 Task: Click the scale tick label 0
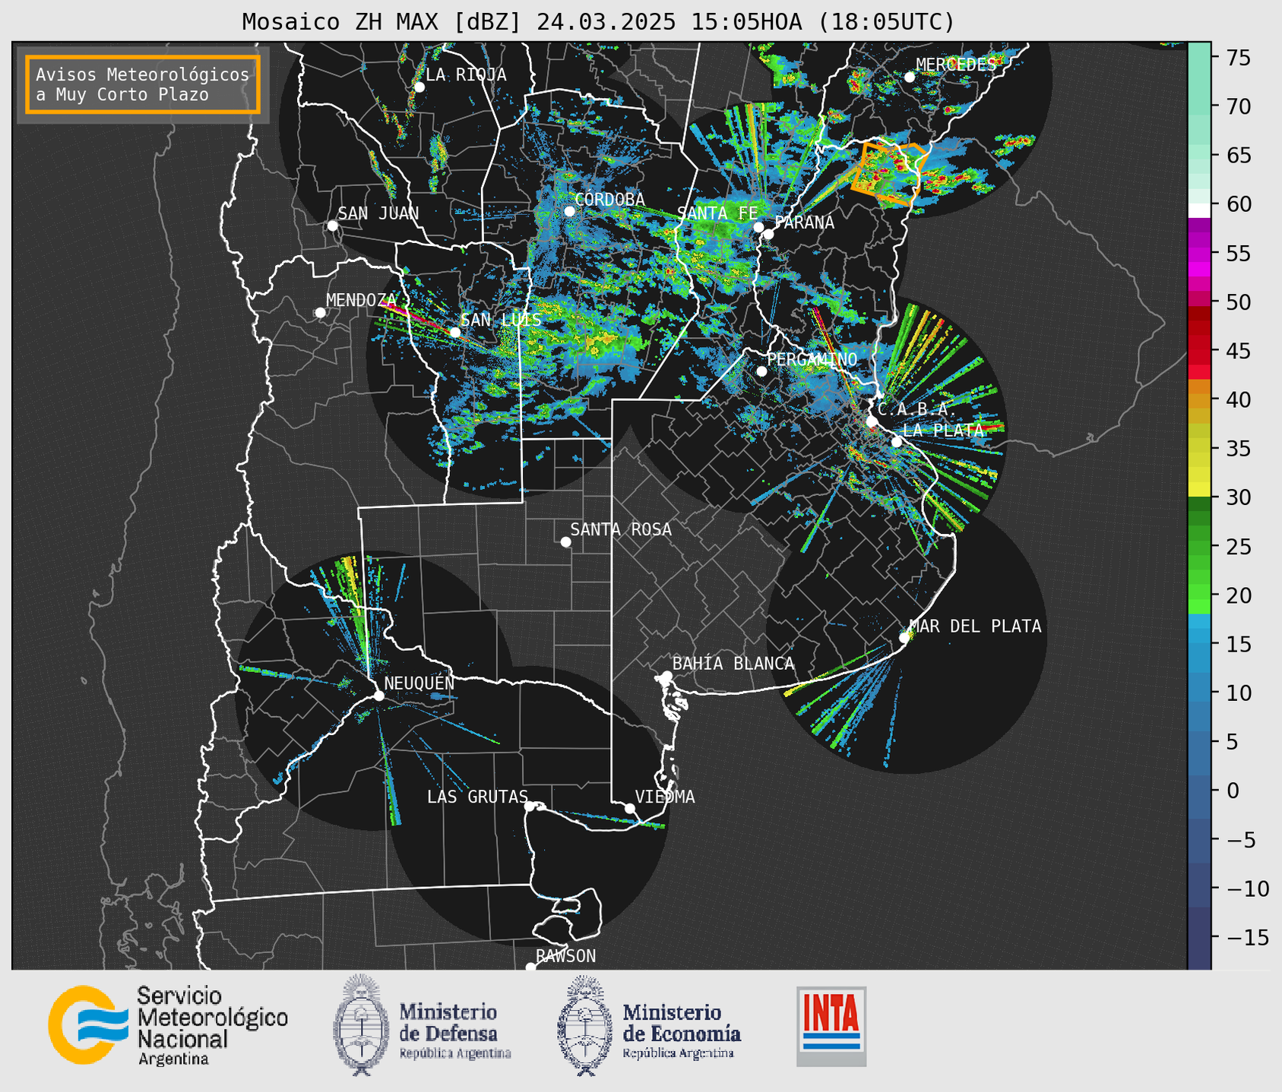(x=1233, y=791)
